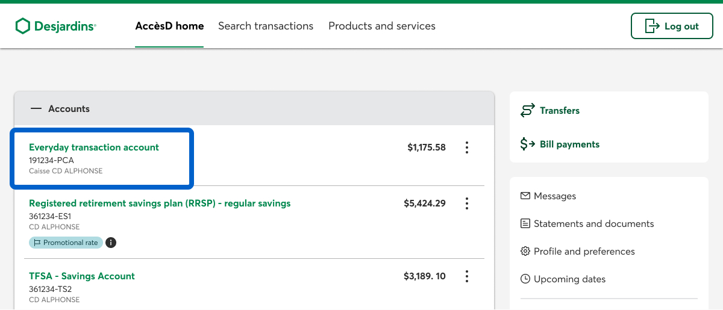Viewport: 723px width, 310px height.
Task: Open Everyday transaction account details
Action: click(x=94, y=147)
